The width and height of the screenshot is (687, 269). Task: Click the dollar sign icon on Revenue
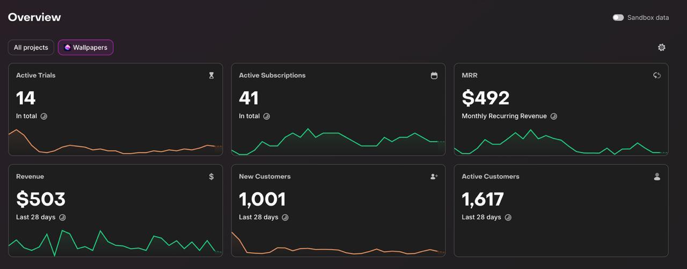[x=211, y=177]
